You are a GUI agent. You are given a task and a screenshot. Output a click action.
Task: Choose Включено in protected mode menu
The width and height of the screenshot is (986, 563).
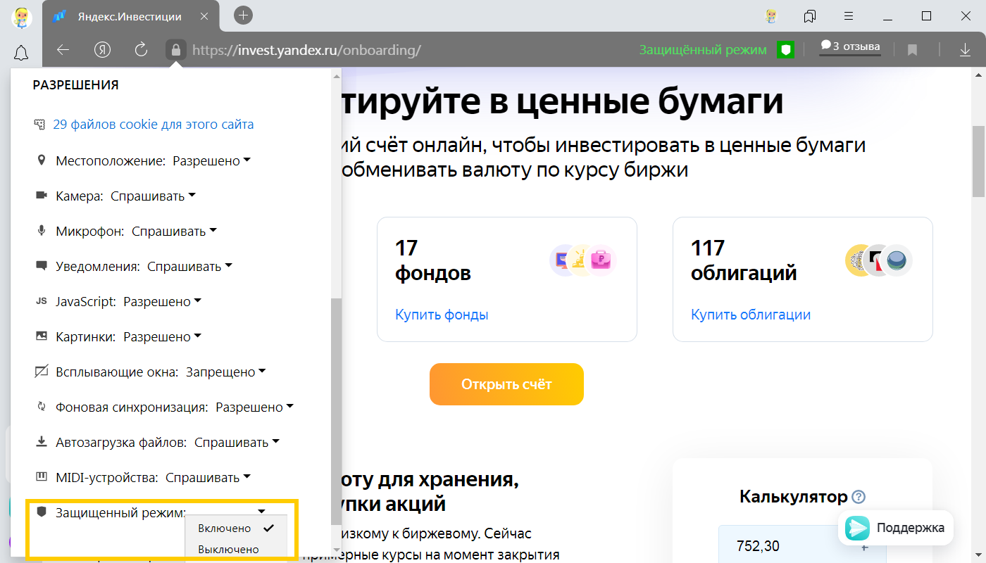click(x=236, y=528)
